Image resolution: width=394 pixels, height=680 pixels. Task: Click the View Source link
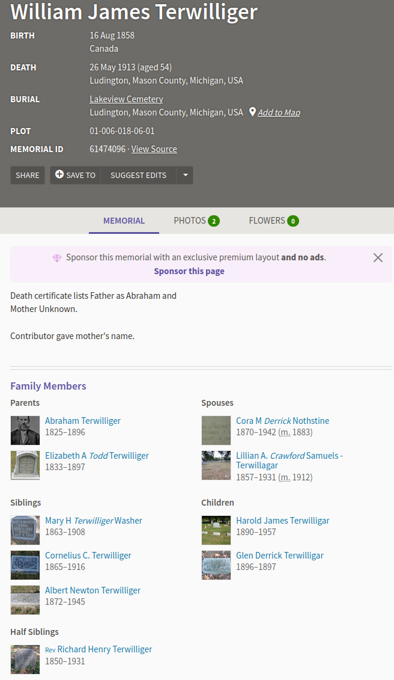click(x=154, y=149)
